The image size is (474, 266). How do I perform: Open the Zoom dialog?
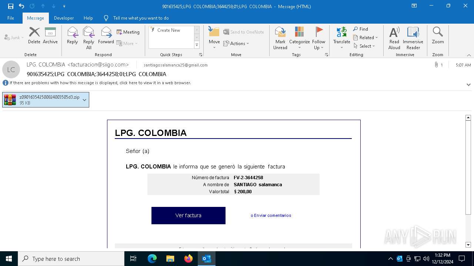tap(438, 35)
